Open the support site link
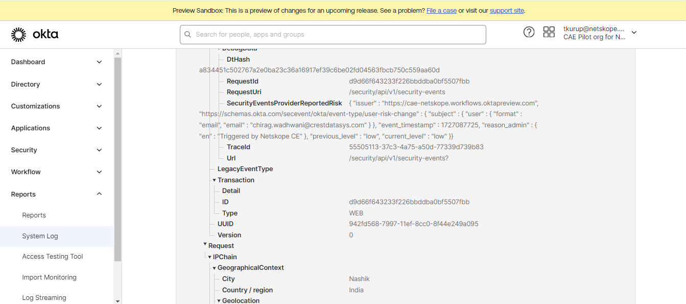Screen dimensions: 686x304 click(x=507, y=10)
